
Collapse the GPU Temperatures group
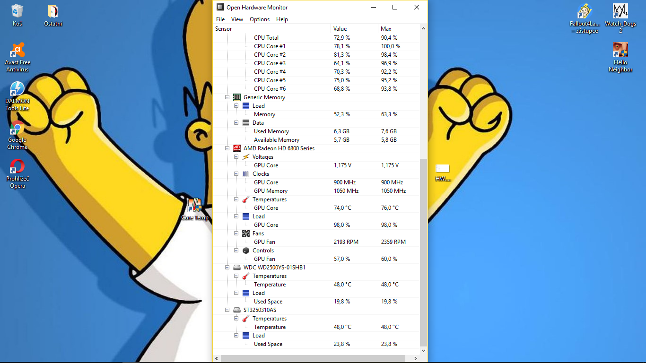(236, 199)
